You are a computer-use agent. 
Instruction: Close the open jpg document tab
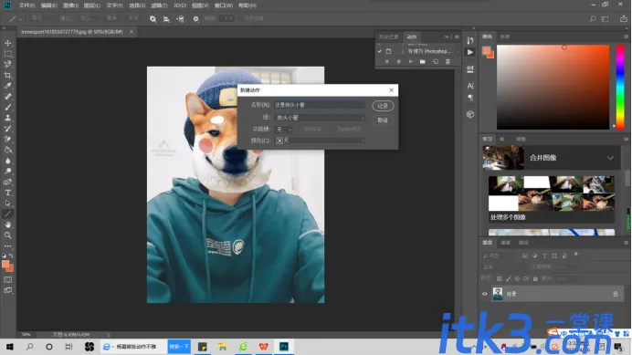tap(132, 31)
